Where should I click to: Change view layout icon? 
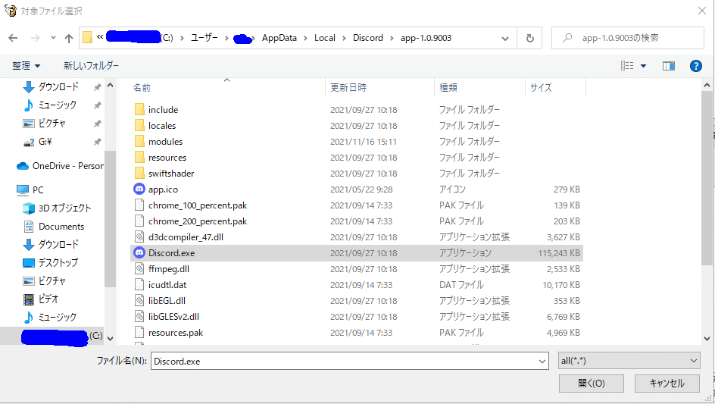pyautogui.click(x=627, y=66)
